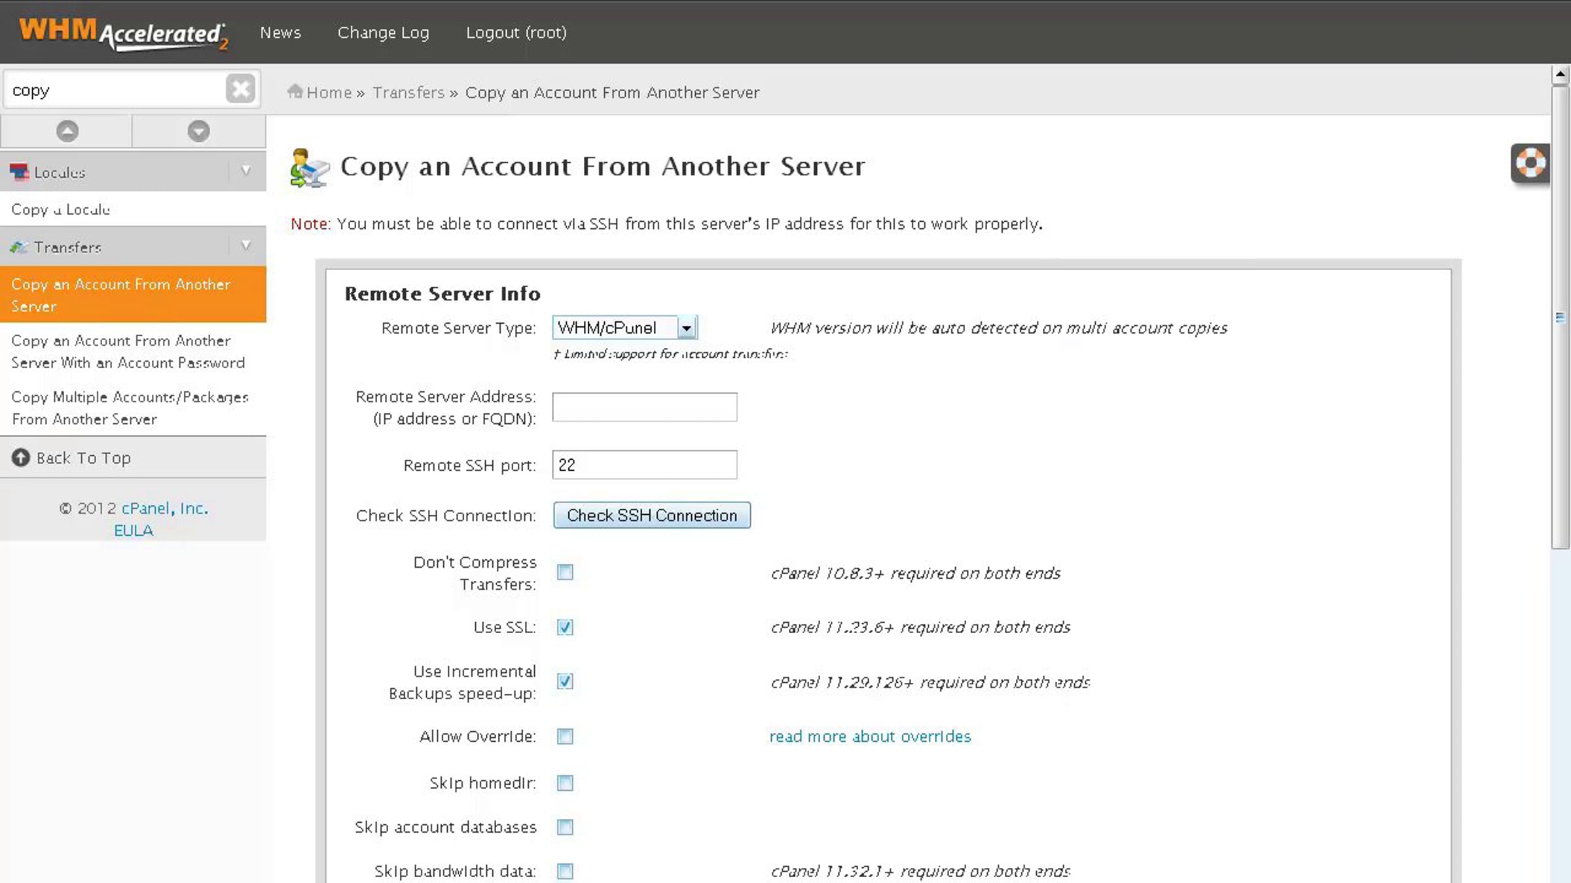Click the Copy an Account page icon
Image resolution: width=1571 pixels, height=883 pixels.
[x=309, y=167]
